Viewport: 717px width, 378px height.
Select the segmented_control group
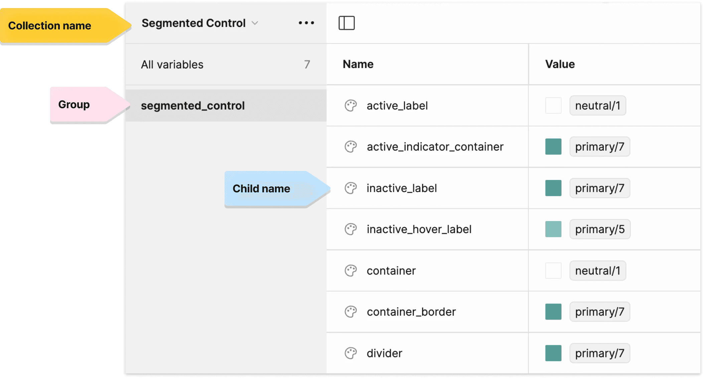tap(193, 106)
